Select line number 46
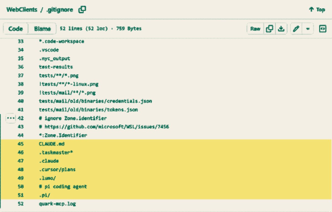This screenshot has width=332, height=212. point(21,152)
